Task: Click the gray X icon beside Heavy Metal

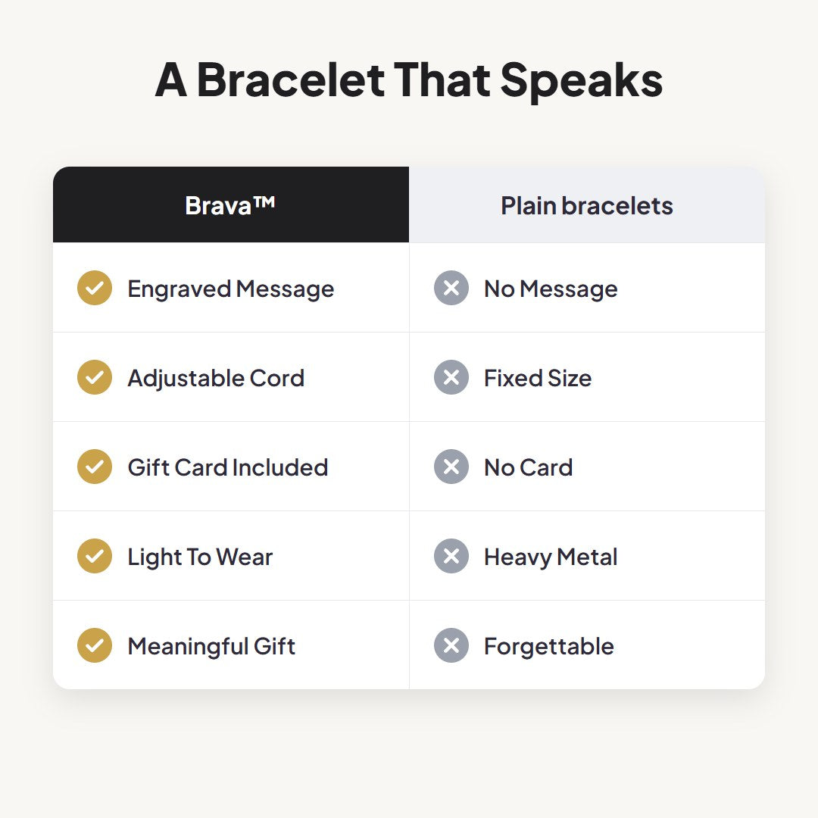Action: click(x=451, y=556)
